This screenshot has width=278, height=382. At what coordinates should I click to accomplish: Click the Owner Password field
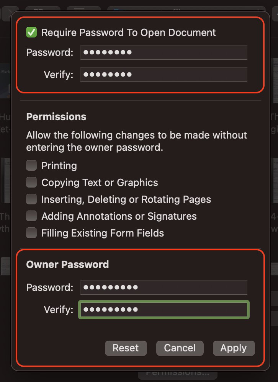(164, 287)
